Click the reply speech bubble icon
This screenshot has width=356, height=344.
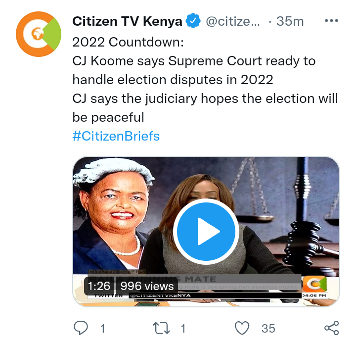(81, 328)
